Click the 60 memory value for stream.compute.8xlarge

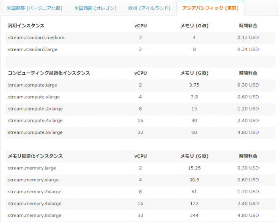click(194, 133)
